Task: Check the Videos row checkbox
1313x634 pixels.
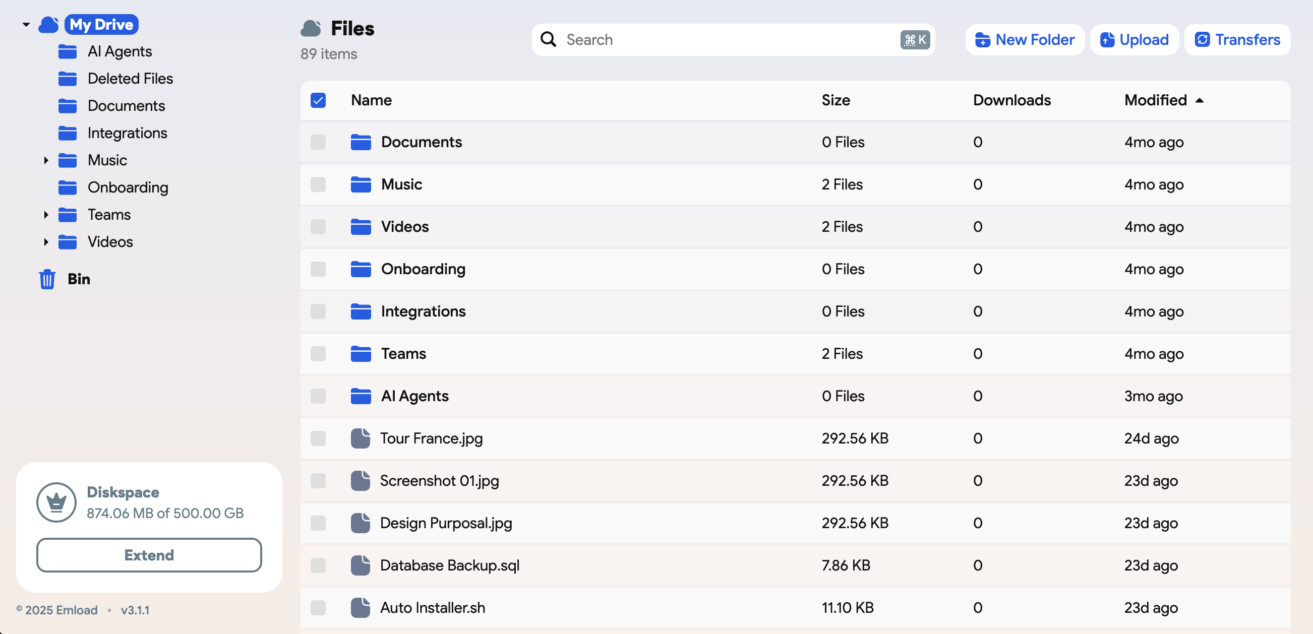Action: [x=318, y=227]
